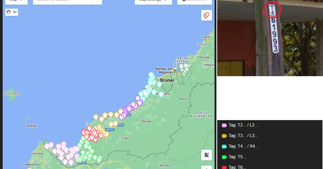This screenshot has height=169, width=323.
Task: Click the Bandar Seri Begawan city label
Action: click(x=164, y=71)
